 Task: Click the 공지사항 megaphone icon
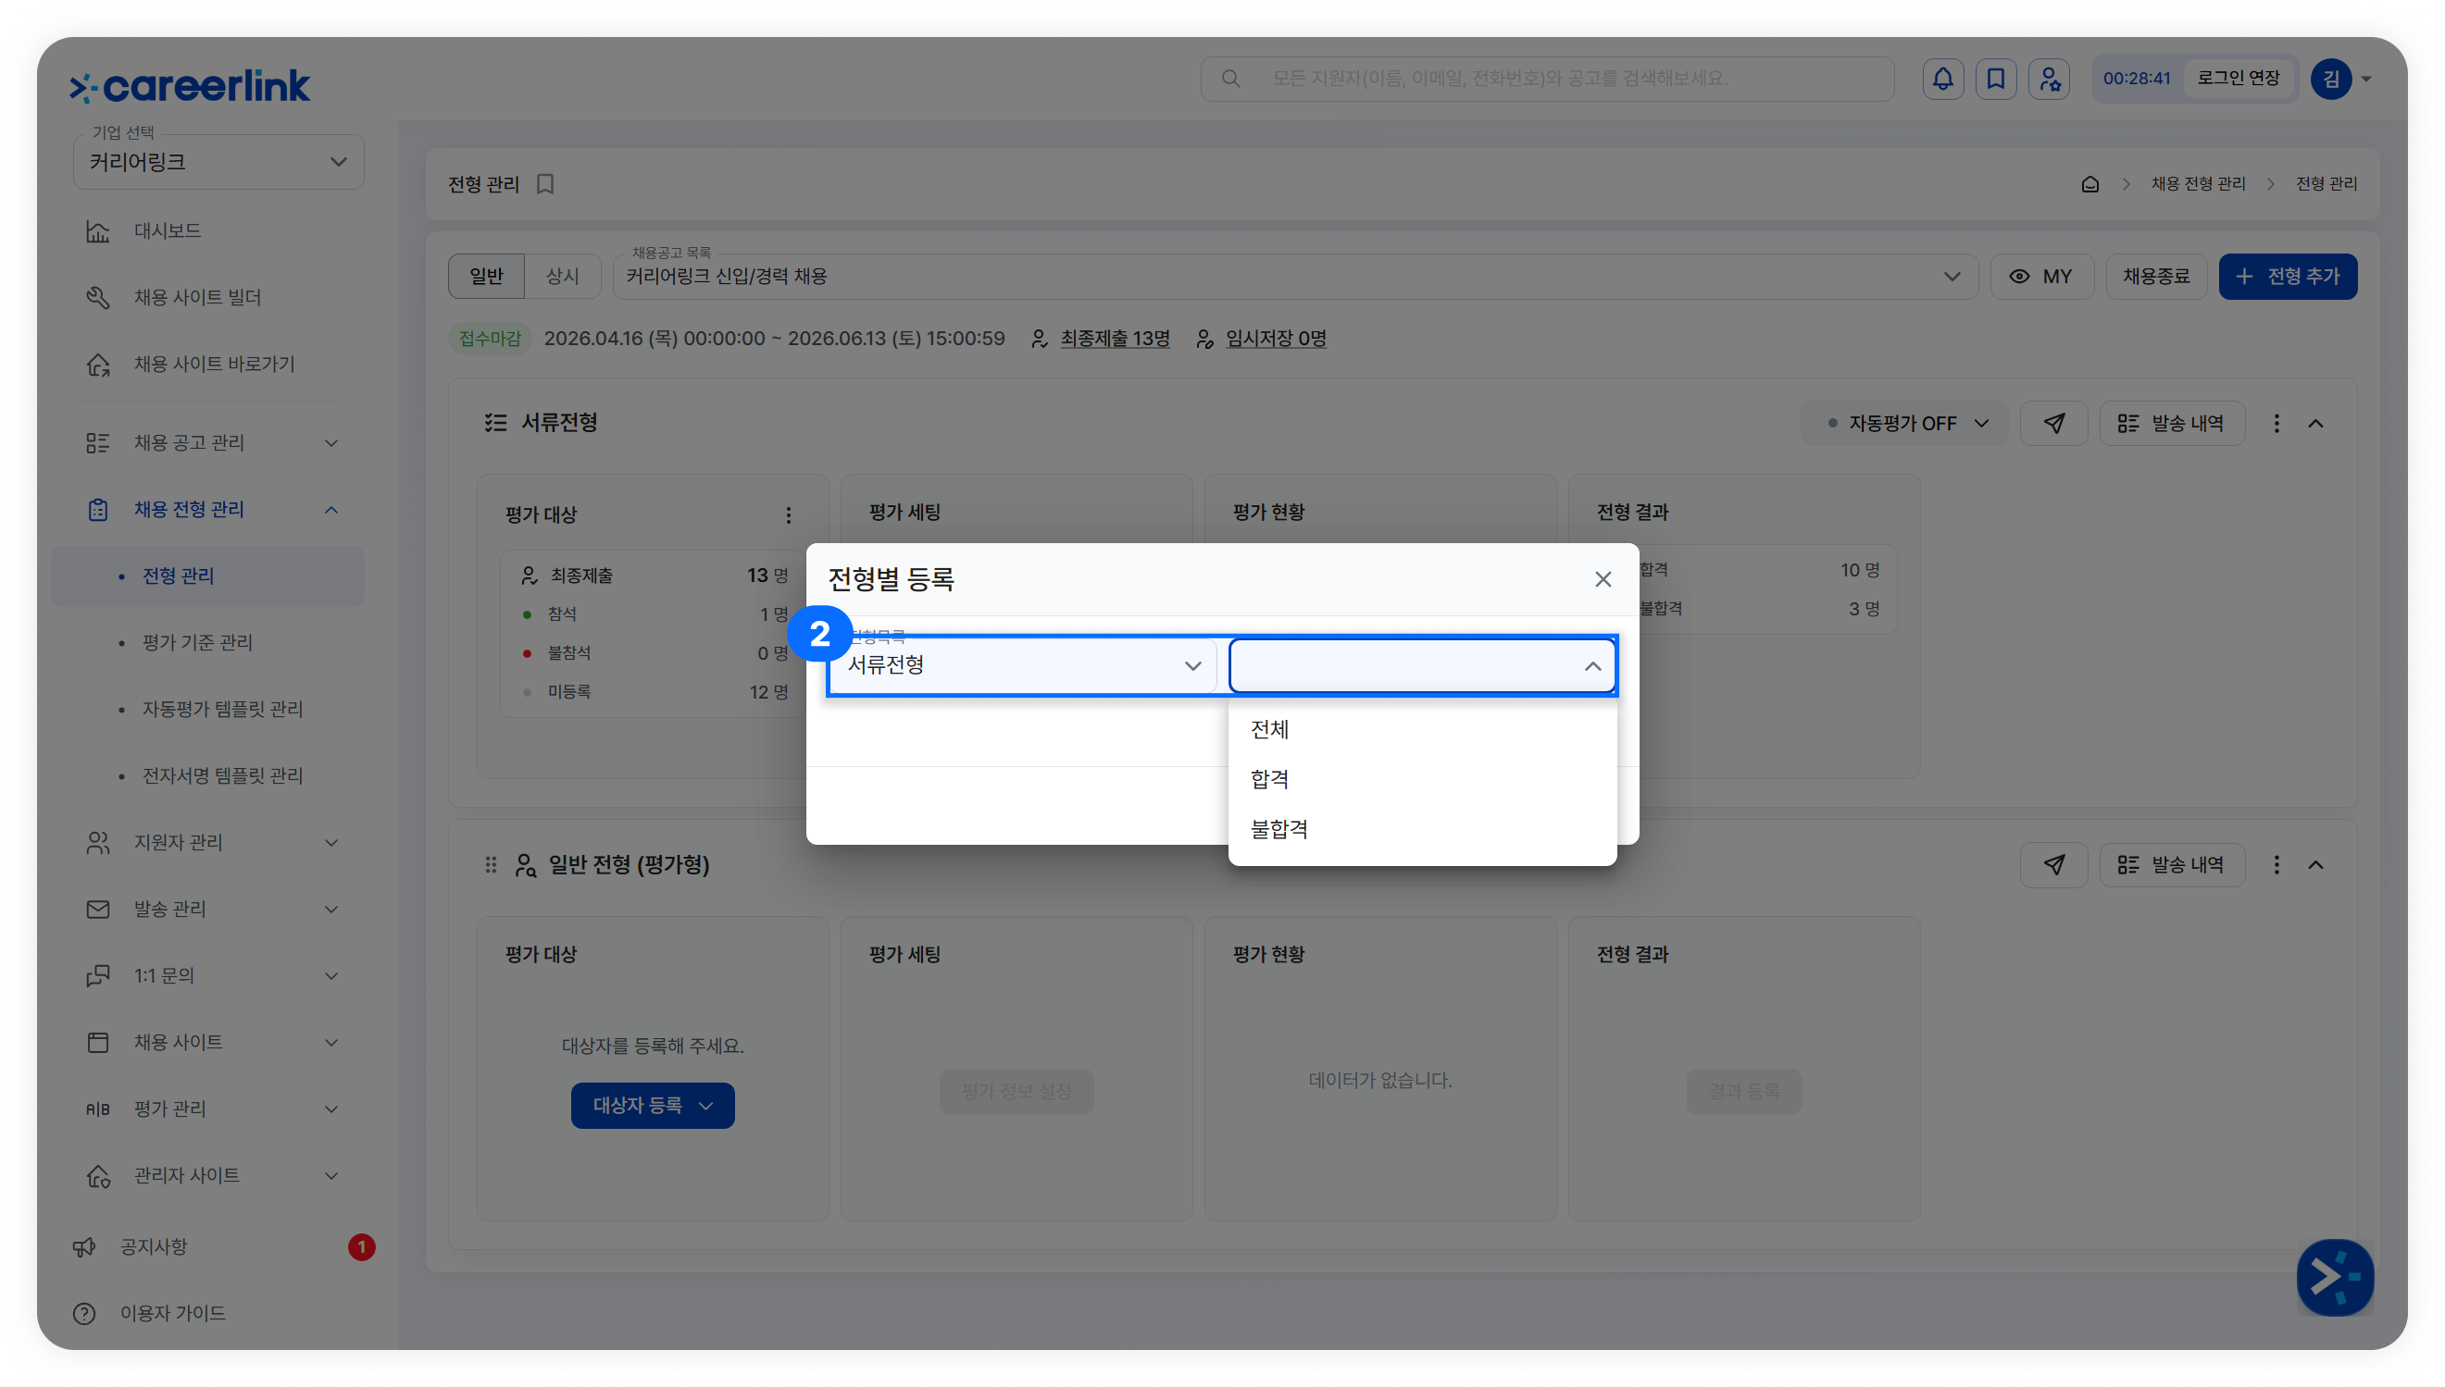[x=85, y=1246]
